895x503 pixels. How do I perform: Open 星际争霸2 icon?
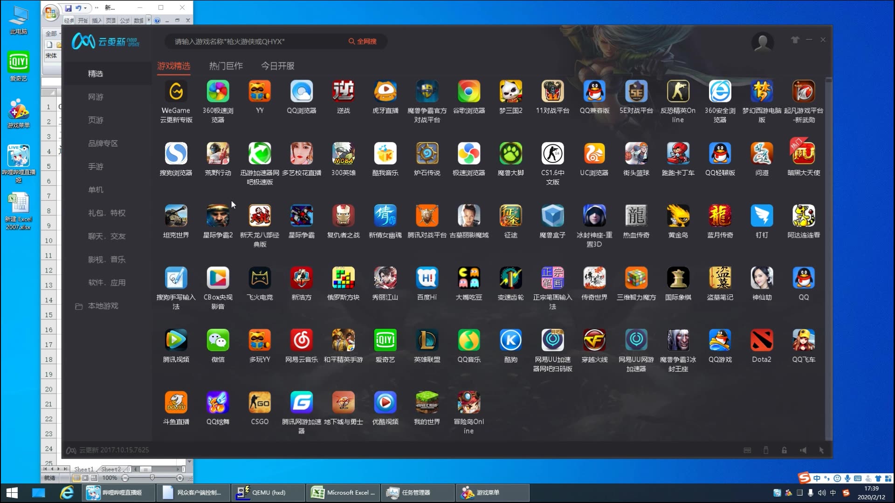tap(218, 216)
